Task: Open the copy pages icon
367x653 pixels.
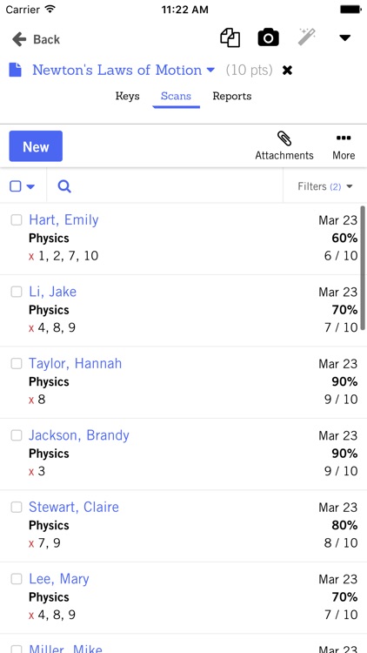Action: (230, 38)
